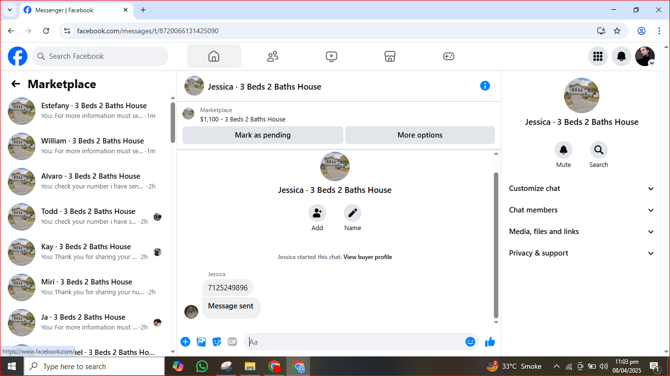The image size is (670, 376).
Task: Open the Friends icon in top navigation
Action: coord(273,56)
